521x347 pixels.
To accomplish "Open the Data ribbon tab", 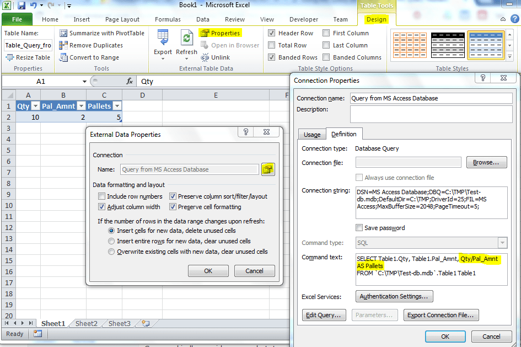I will 203,19.
